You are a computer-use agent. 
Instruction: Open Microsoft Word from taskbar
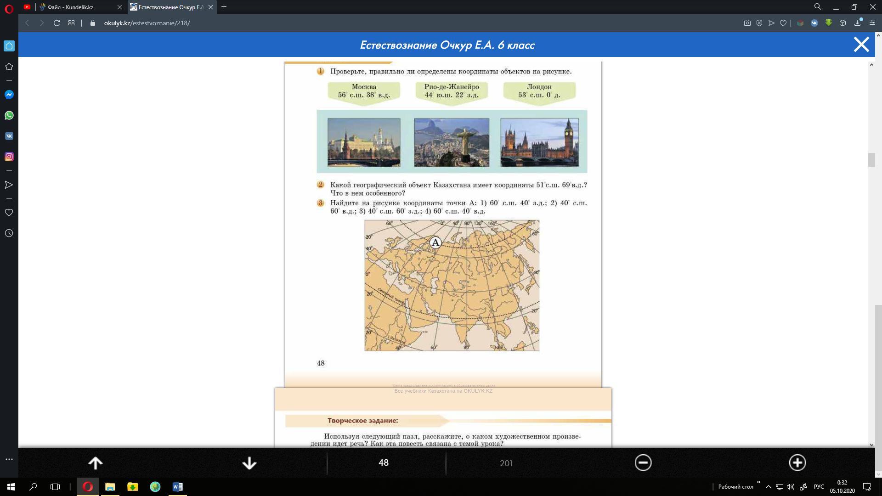(178, 487)
